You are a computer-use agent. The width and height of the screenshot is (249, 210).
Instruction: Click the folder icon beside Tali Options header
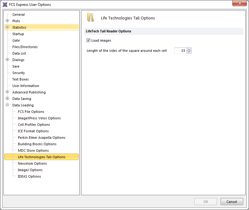(x=91, y=18)
